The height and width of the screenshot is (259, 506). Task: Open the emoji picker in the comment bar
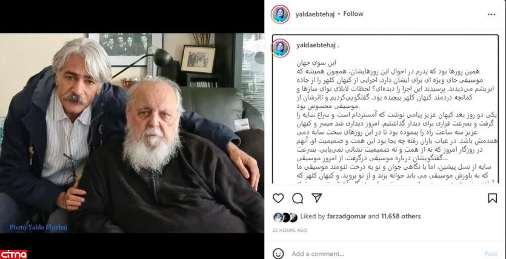pyautogui.click(x=278, y=254)
